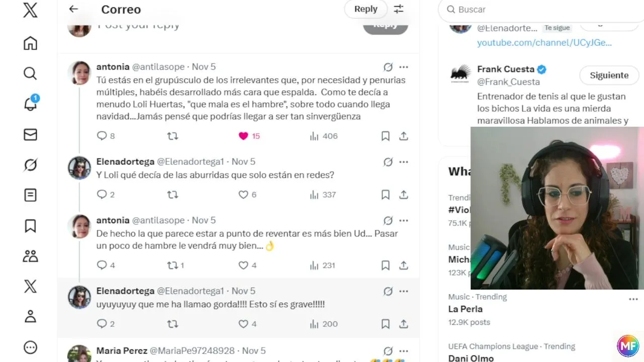Open the Notifications bell icon

click(30, 104)
